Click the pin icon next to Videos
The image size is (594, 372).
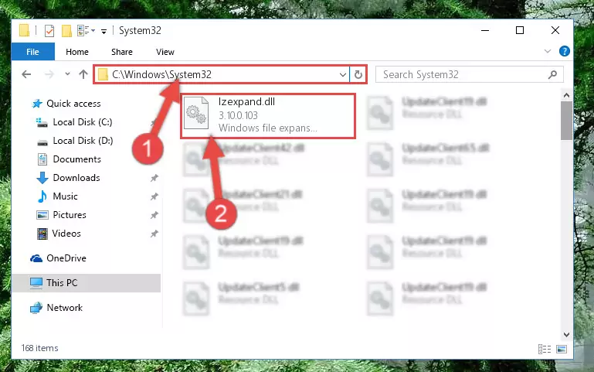(x=154, y=234)
